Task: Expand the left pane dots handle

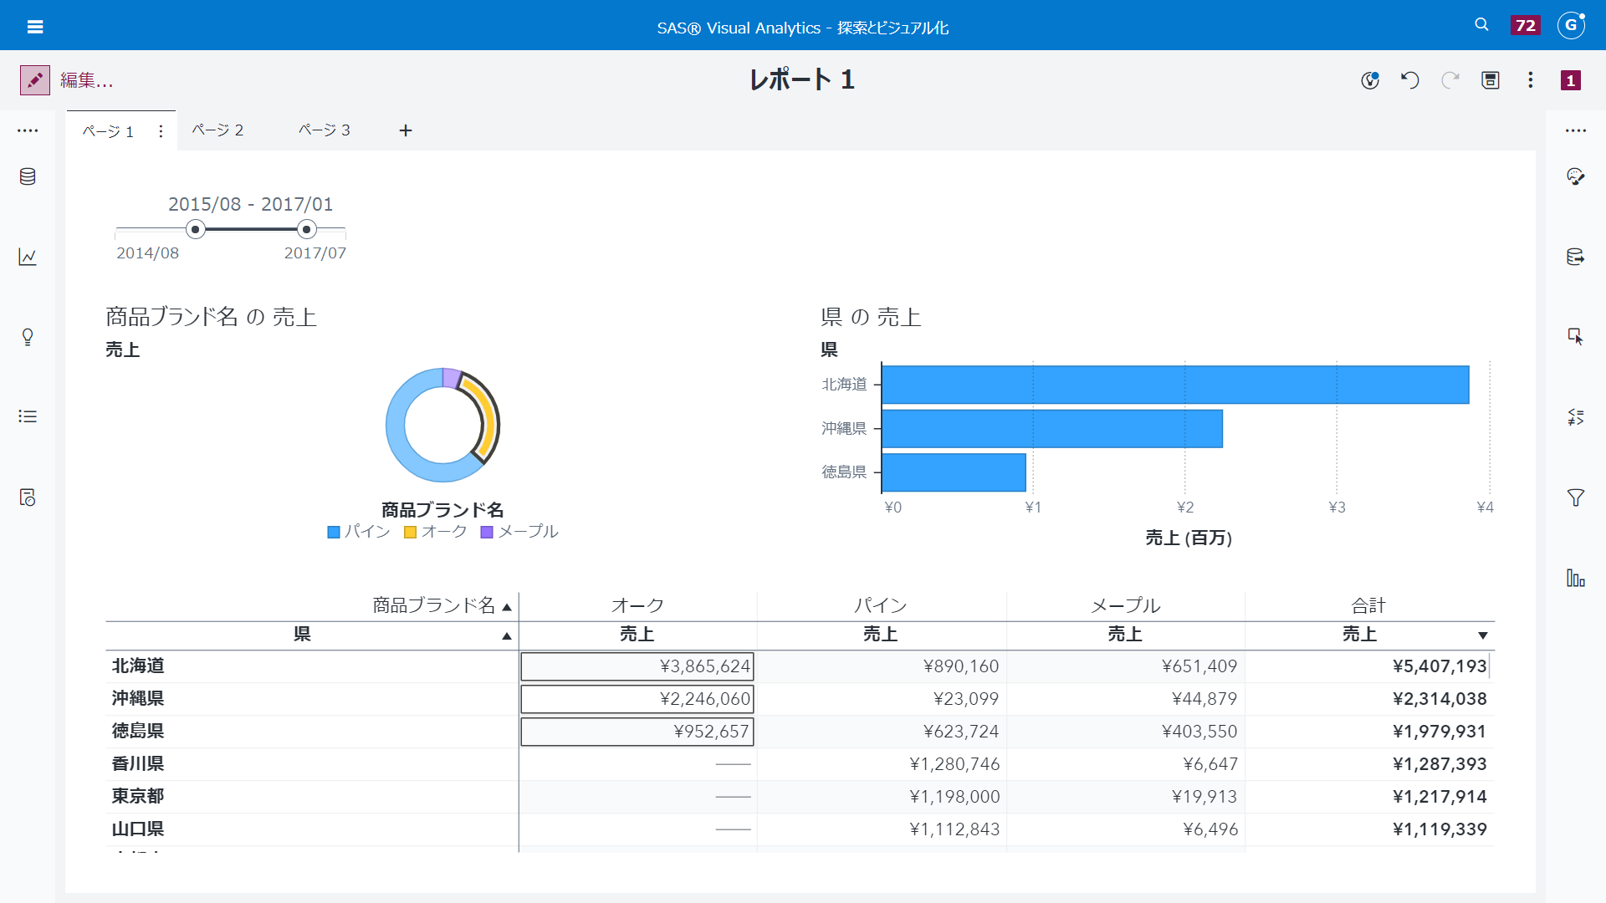Action: coord(28,131)
